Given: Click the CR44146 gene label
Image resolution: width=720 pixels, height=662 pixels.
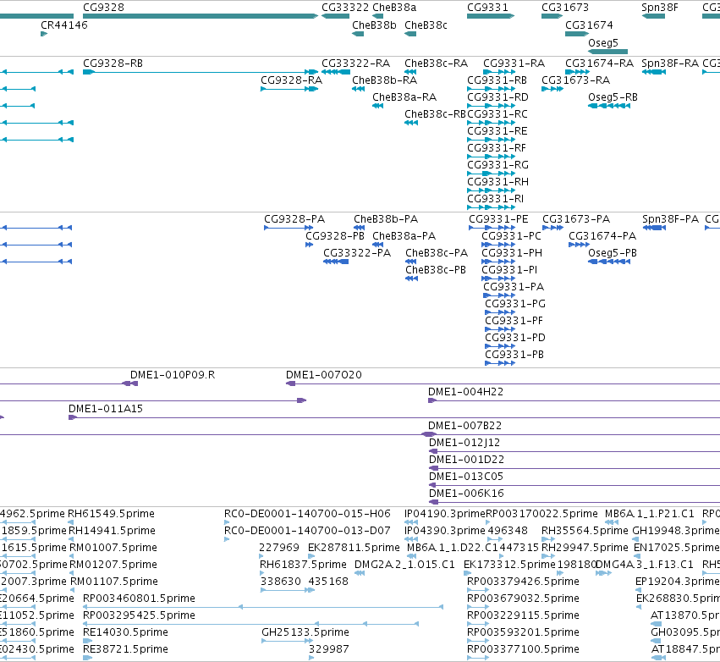Looking at the screenshot, I should pyautogui.click(x=64, y=25).
